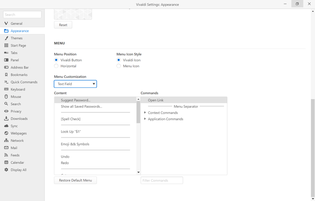Click the window background image thumbnail
The image size is (315, 201).
pos(73,14)
